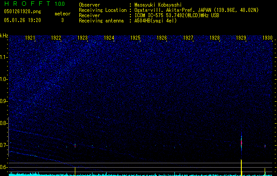Click the 1929 time marker

point(241,37)
